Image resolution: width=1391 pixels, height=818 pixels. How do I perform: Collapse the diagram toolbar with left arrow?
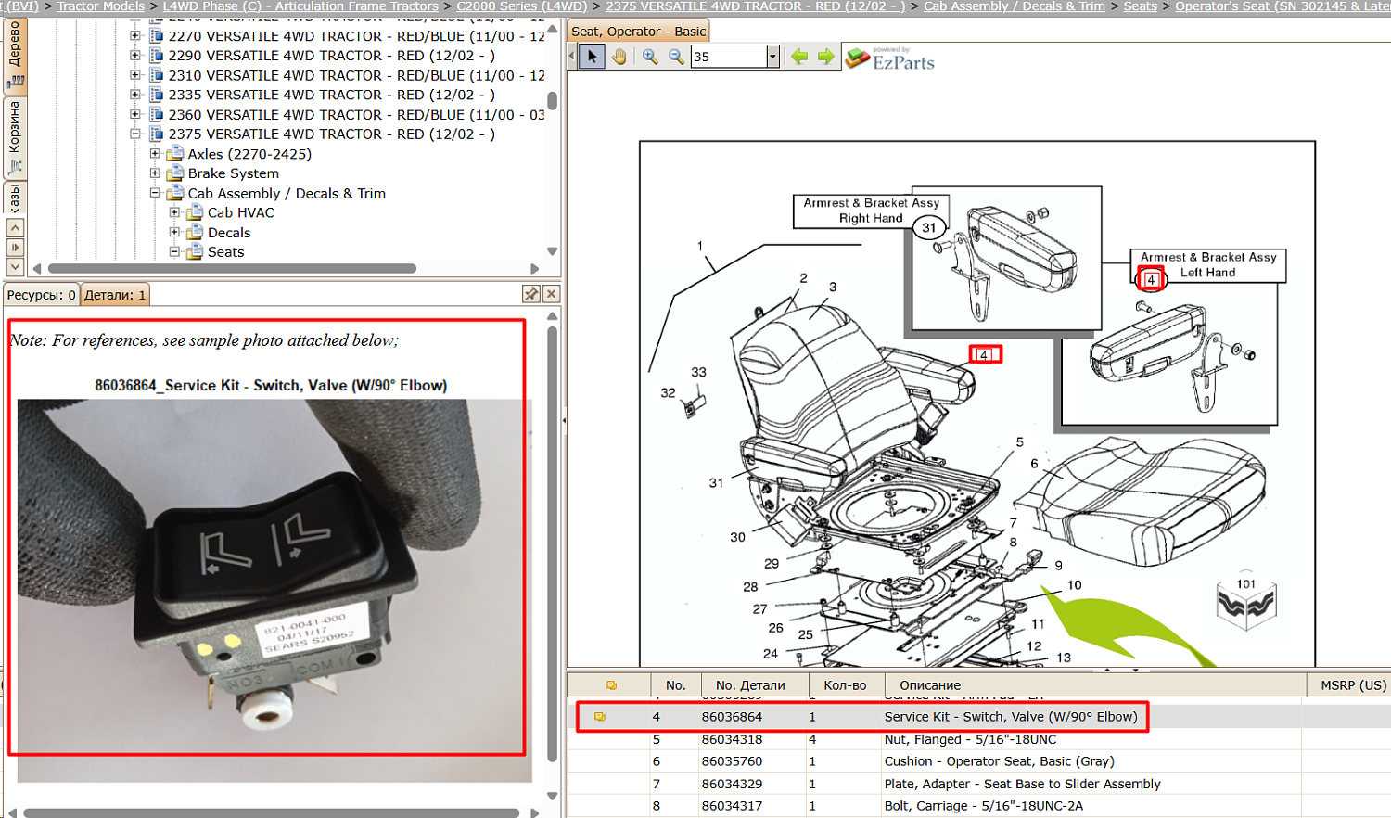(x=571, y=57)
